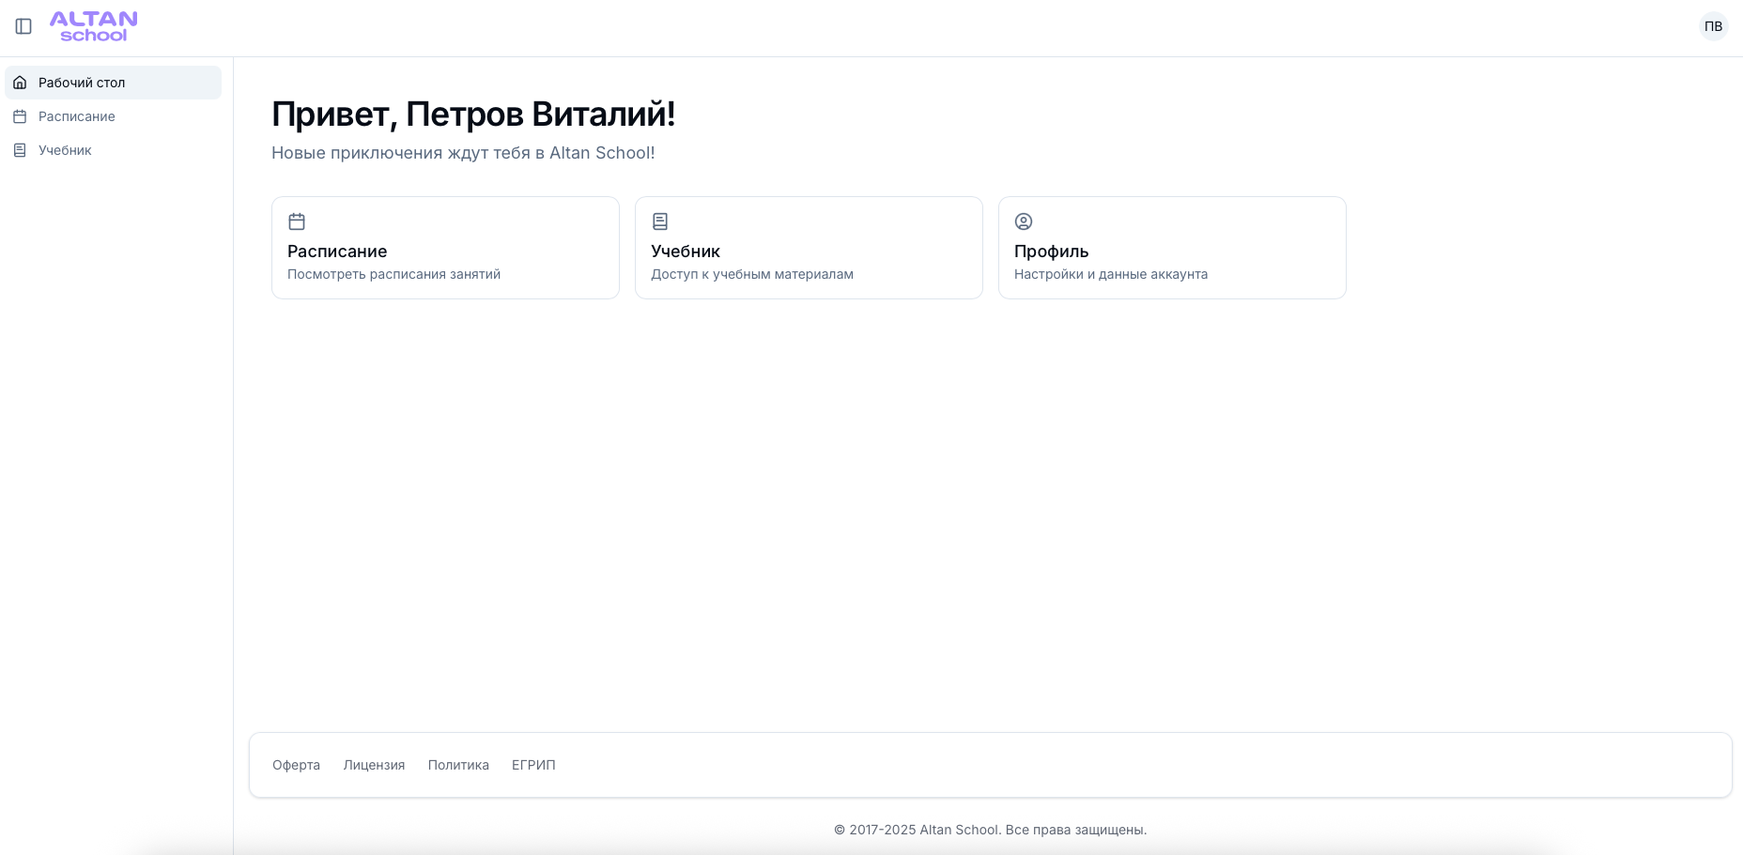Click the book icon on the Учебник card
The image size is (1743, 855).
tap(660, 221)
